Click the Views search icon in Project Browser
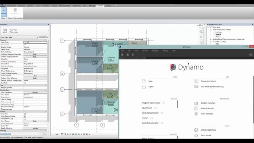This screenshot has height=143, width=254. coord(211,27)
